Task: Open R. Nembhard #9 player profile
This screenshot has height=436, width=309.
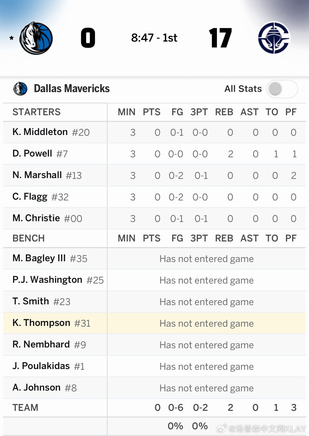Action: (x=49, y=345)
